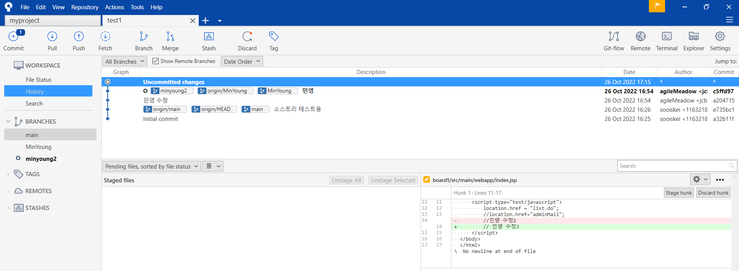The image size is (739, 271).
Task: Open the Remote repository icon
Action: (640, 36)
